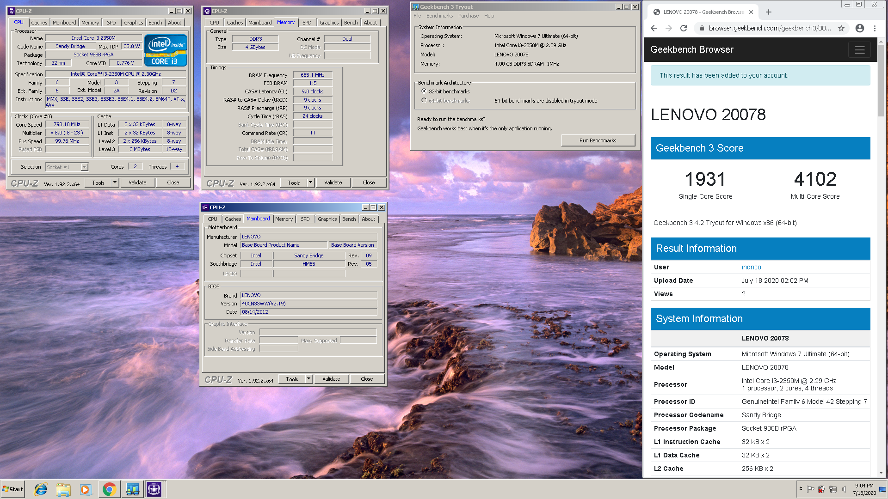Open Action Center flag icon

tap(811, 489)
